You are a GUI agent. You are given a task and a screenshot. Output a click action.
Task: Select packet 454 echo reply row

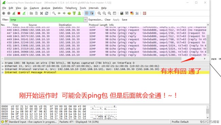104,55
